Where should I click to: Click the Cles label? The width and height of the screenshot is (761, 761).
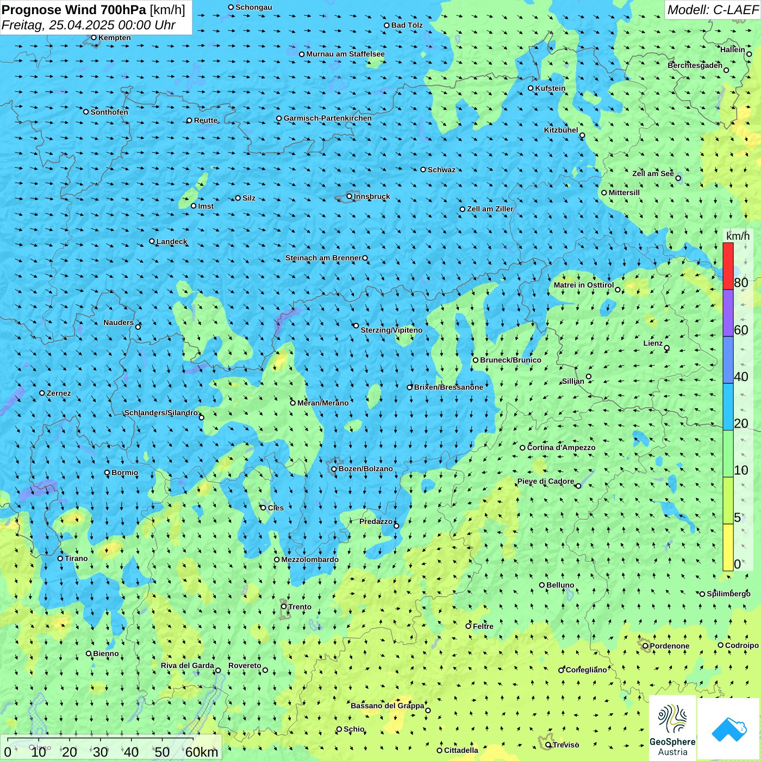coord(276,508)
